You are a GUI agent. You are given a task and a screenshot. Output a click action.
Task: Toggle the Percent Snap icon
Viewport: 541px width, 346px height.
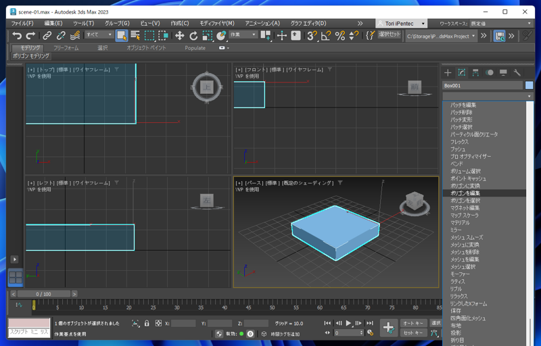pyautogui.click(x=340, y=35)
